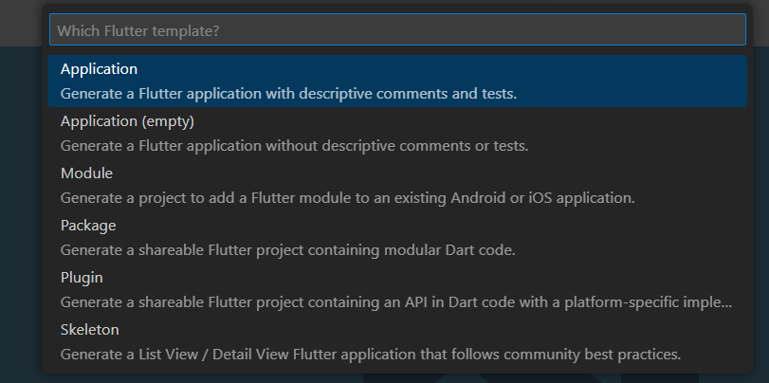Click the truncated platform-specific API description text
The width and height of the screenshot is (769, 383).
coord(395,302)
